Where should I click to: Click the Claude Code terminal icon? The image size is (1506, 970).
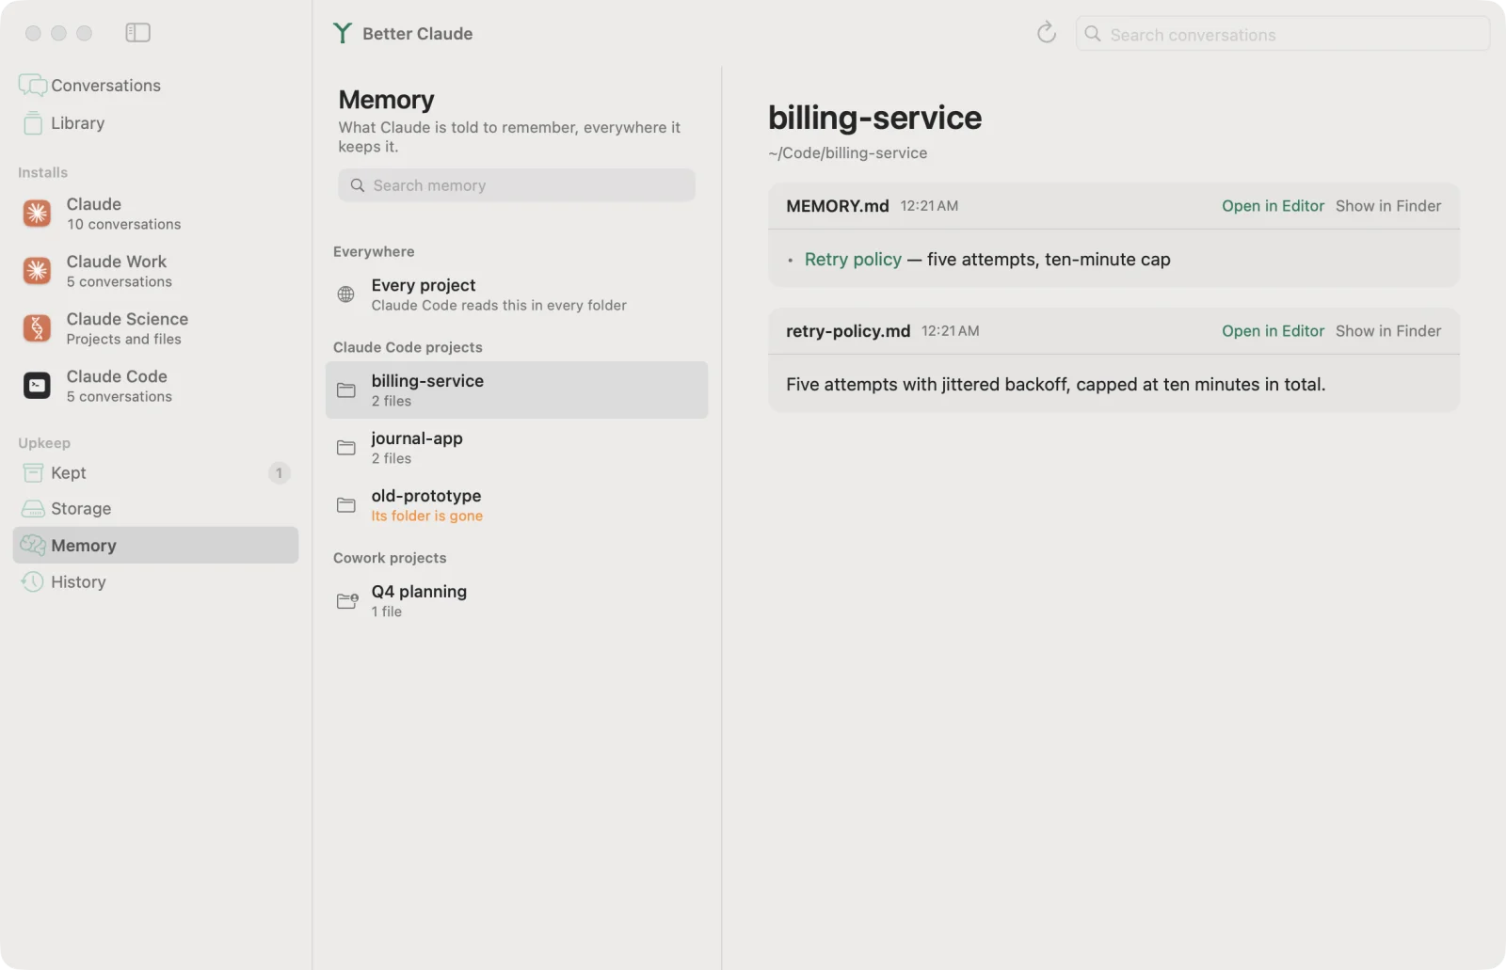(37, 386)
